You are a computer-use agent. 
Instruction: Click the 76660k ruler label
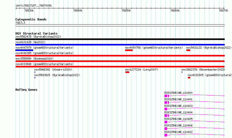(x=175, y=10)
